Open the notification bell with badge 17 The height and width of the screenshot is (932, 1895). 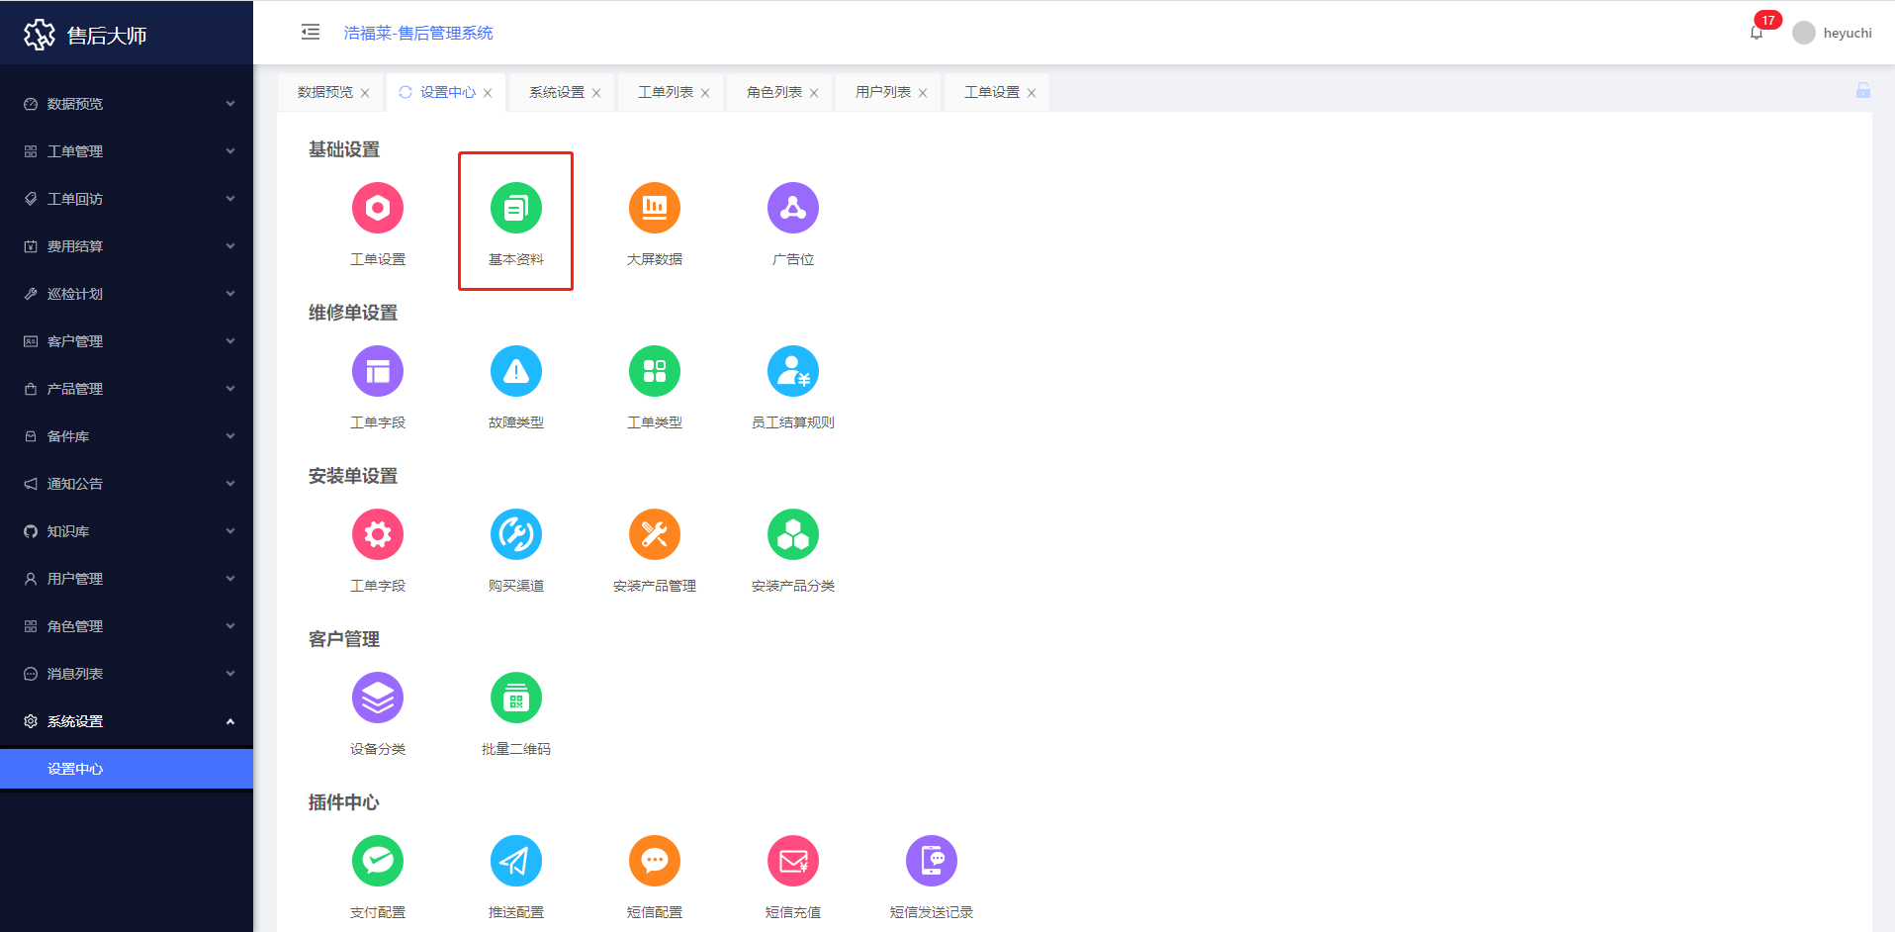pyautogui.click(x=1757, y=33)
